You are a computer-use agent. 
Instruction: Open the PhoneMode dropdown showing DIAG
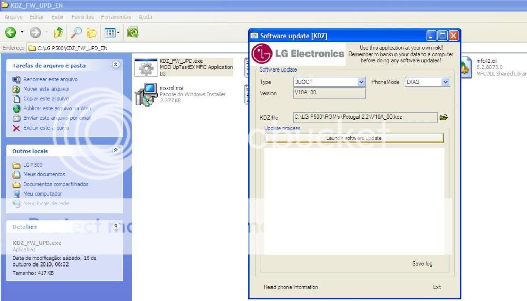coord(427,82)
